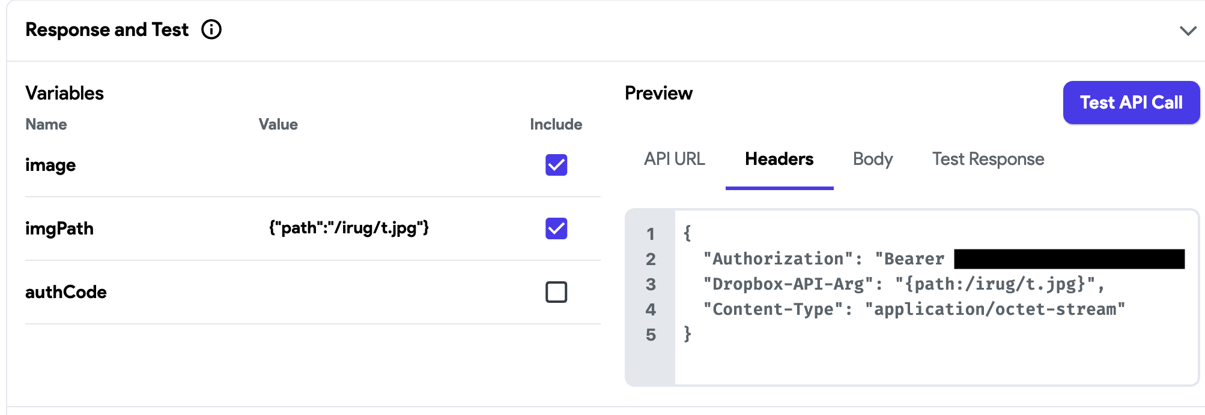View the Test Response tab
This screenshot has height=415, width=1205.
click(988, 159)
